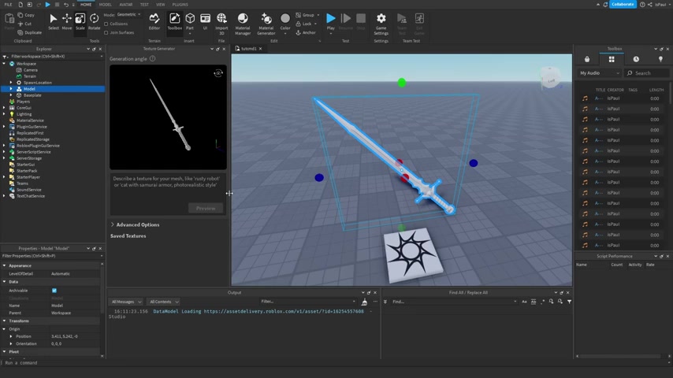673x378 pixels.
Task: Reset the generation angle view icon
Action: 218,73
